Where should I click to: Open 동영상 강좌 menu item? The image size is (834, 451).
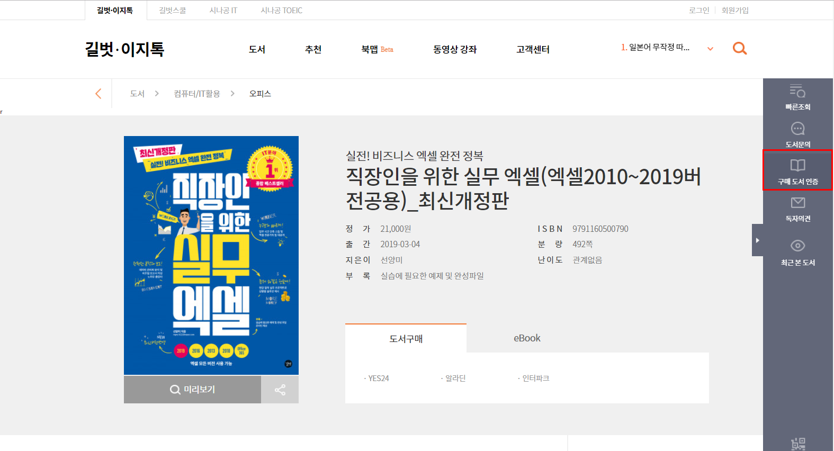tap(454, 49)
